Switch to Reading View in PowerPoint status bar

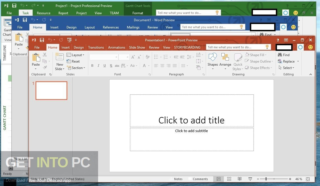[x=240, y=179]
